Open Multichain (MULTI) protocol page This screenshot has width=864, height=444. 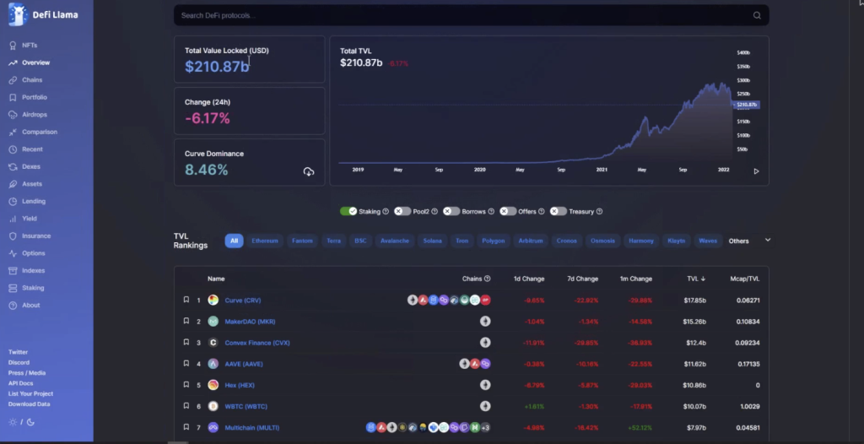(x=251, y=427)
